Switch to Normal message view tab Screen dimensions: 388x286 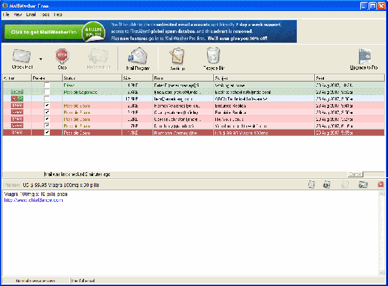pyautogui.click(x=36, y=281)
